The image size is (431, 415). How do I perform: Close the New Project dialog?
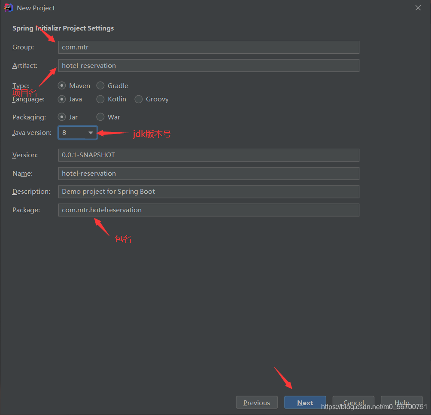click(x=418, y=8)
